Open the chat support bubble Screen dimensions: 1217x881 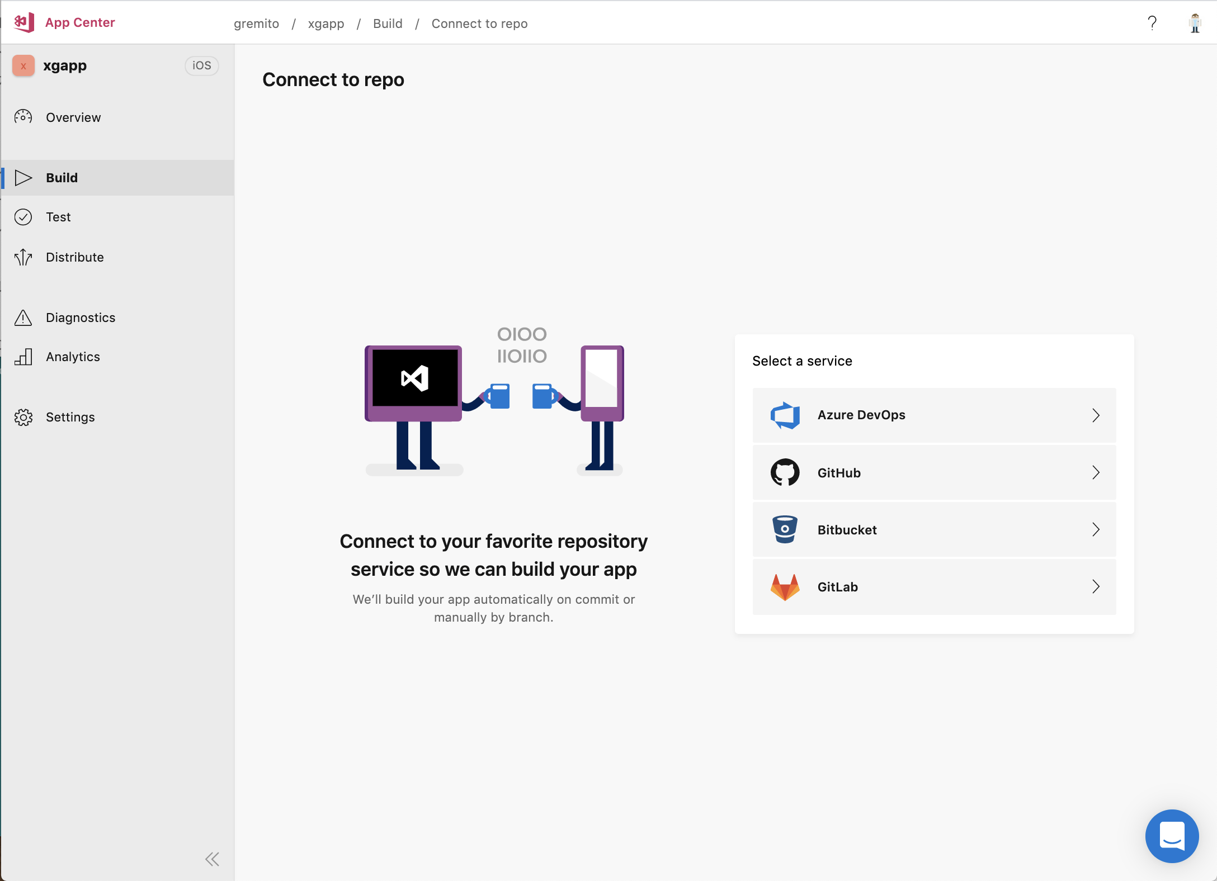[1172, 836]
